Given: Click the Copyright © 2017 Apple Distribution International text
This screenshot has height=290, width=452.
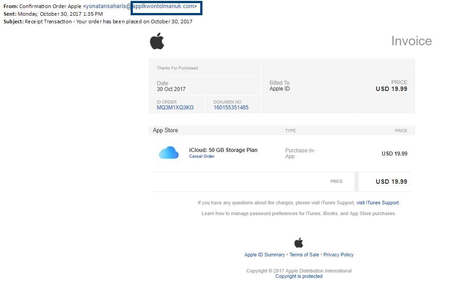Looking at the screenshot, I should (x=299, y=271).
